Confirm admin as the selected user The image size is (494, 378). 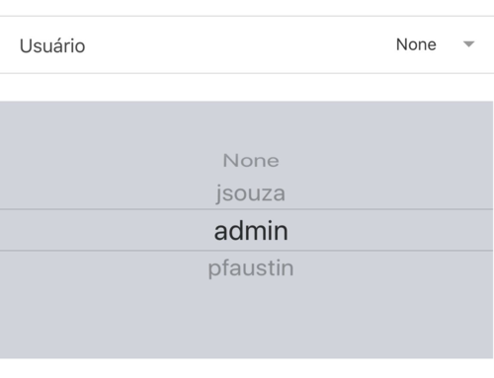click(251, 231)
